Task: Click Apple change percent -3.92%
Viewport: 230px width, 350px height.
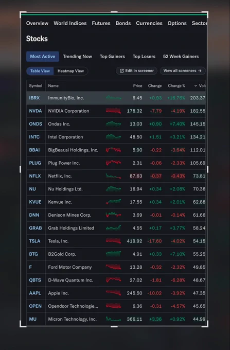Action: tap(178, 293)
